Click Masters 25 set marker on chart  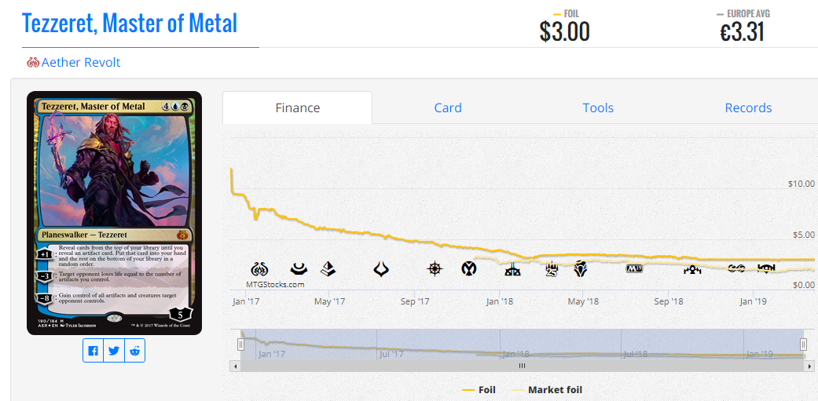[552, 269]
